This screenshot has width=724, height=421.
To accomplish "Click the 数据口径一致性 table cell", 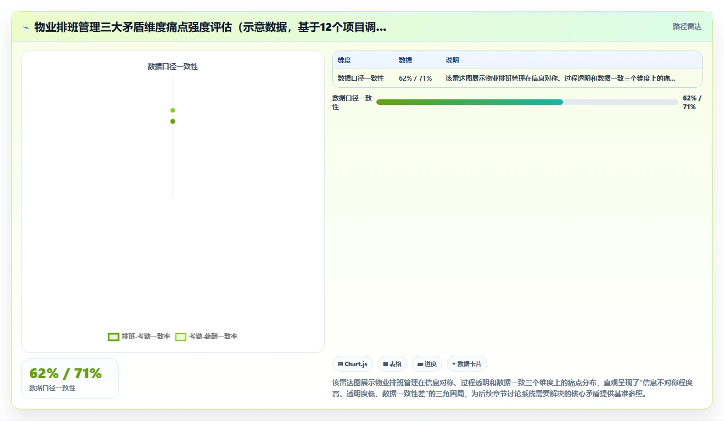I will (x=361, y=78).
